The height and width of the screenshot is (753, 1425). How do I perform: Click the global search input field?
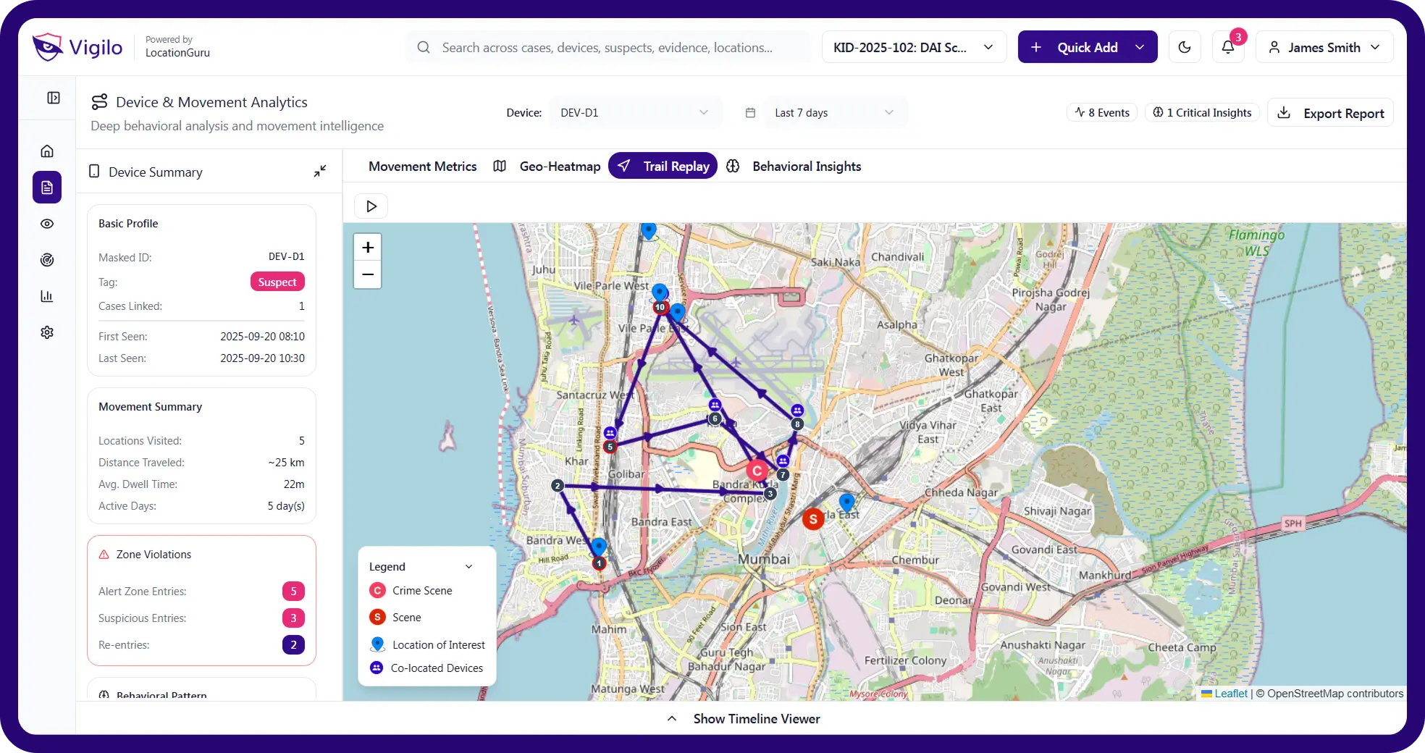(x=608, y=47)
